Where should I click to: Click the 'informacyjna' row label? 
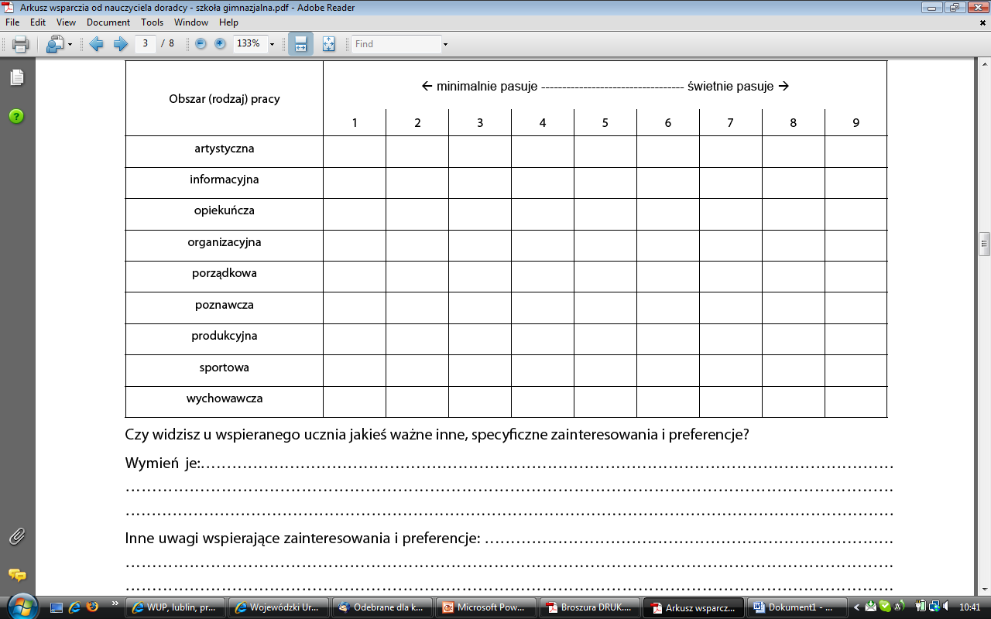pos(225,180)
